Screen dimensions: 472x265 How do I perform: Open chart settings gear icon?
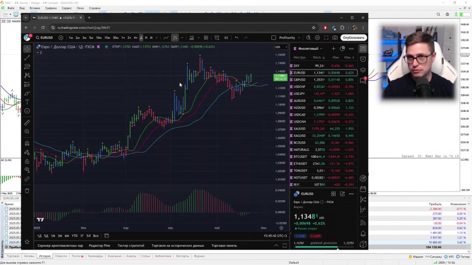317,38
